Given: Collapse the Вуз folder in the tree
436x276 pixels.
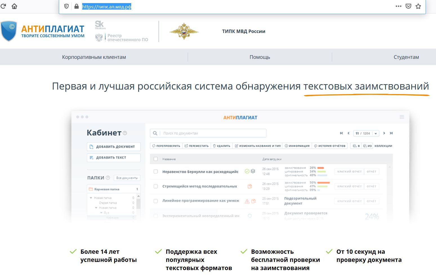Looking at the screenshot, I should [101, 213].
